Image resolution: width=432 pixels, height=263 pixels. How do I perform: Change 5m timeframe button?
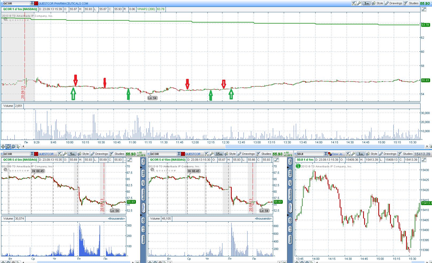pyautogui.click(x=72, y=154)
